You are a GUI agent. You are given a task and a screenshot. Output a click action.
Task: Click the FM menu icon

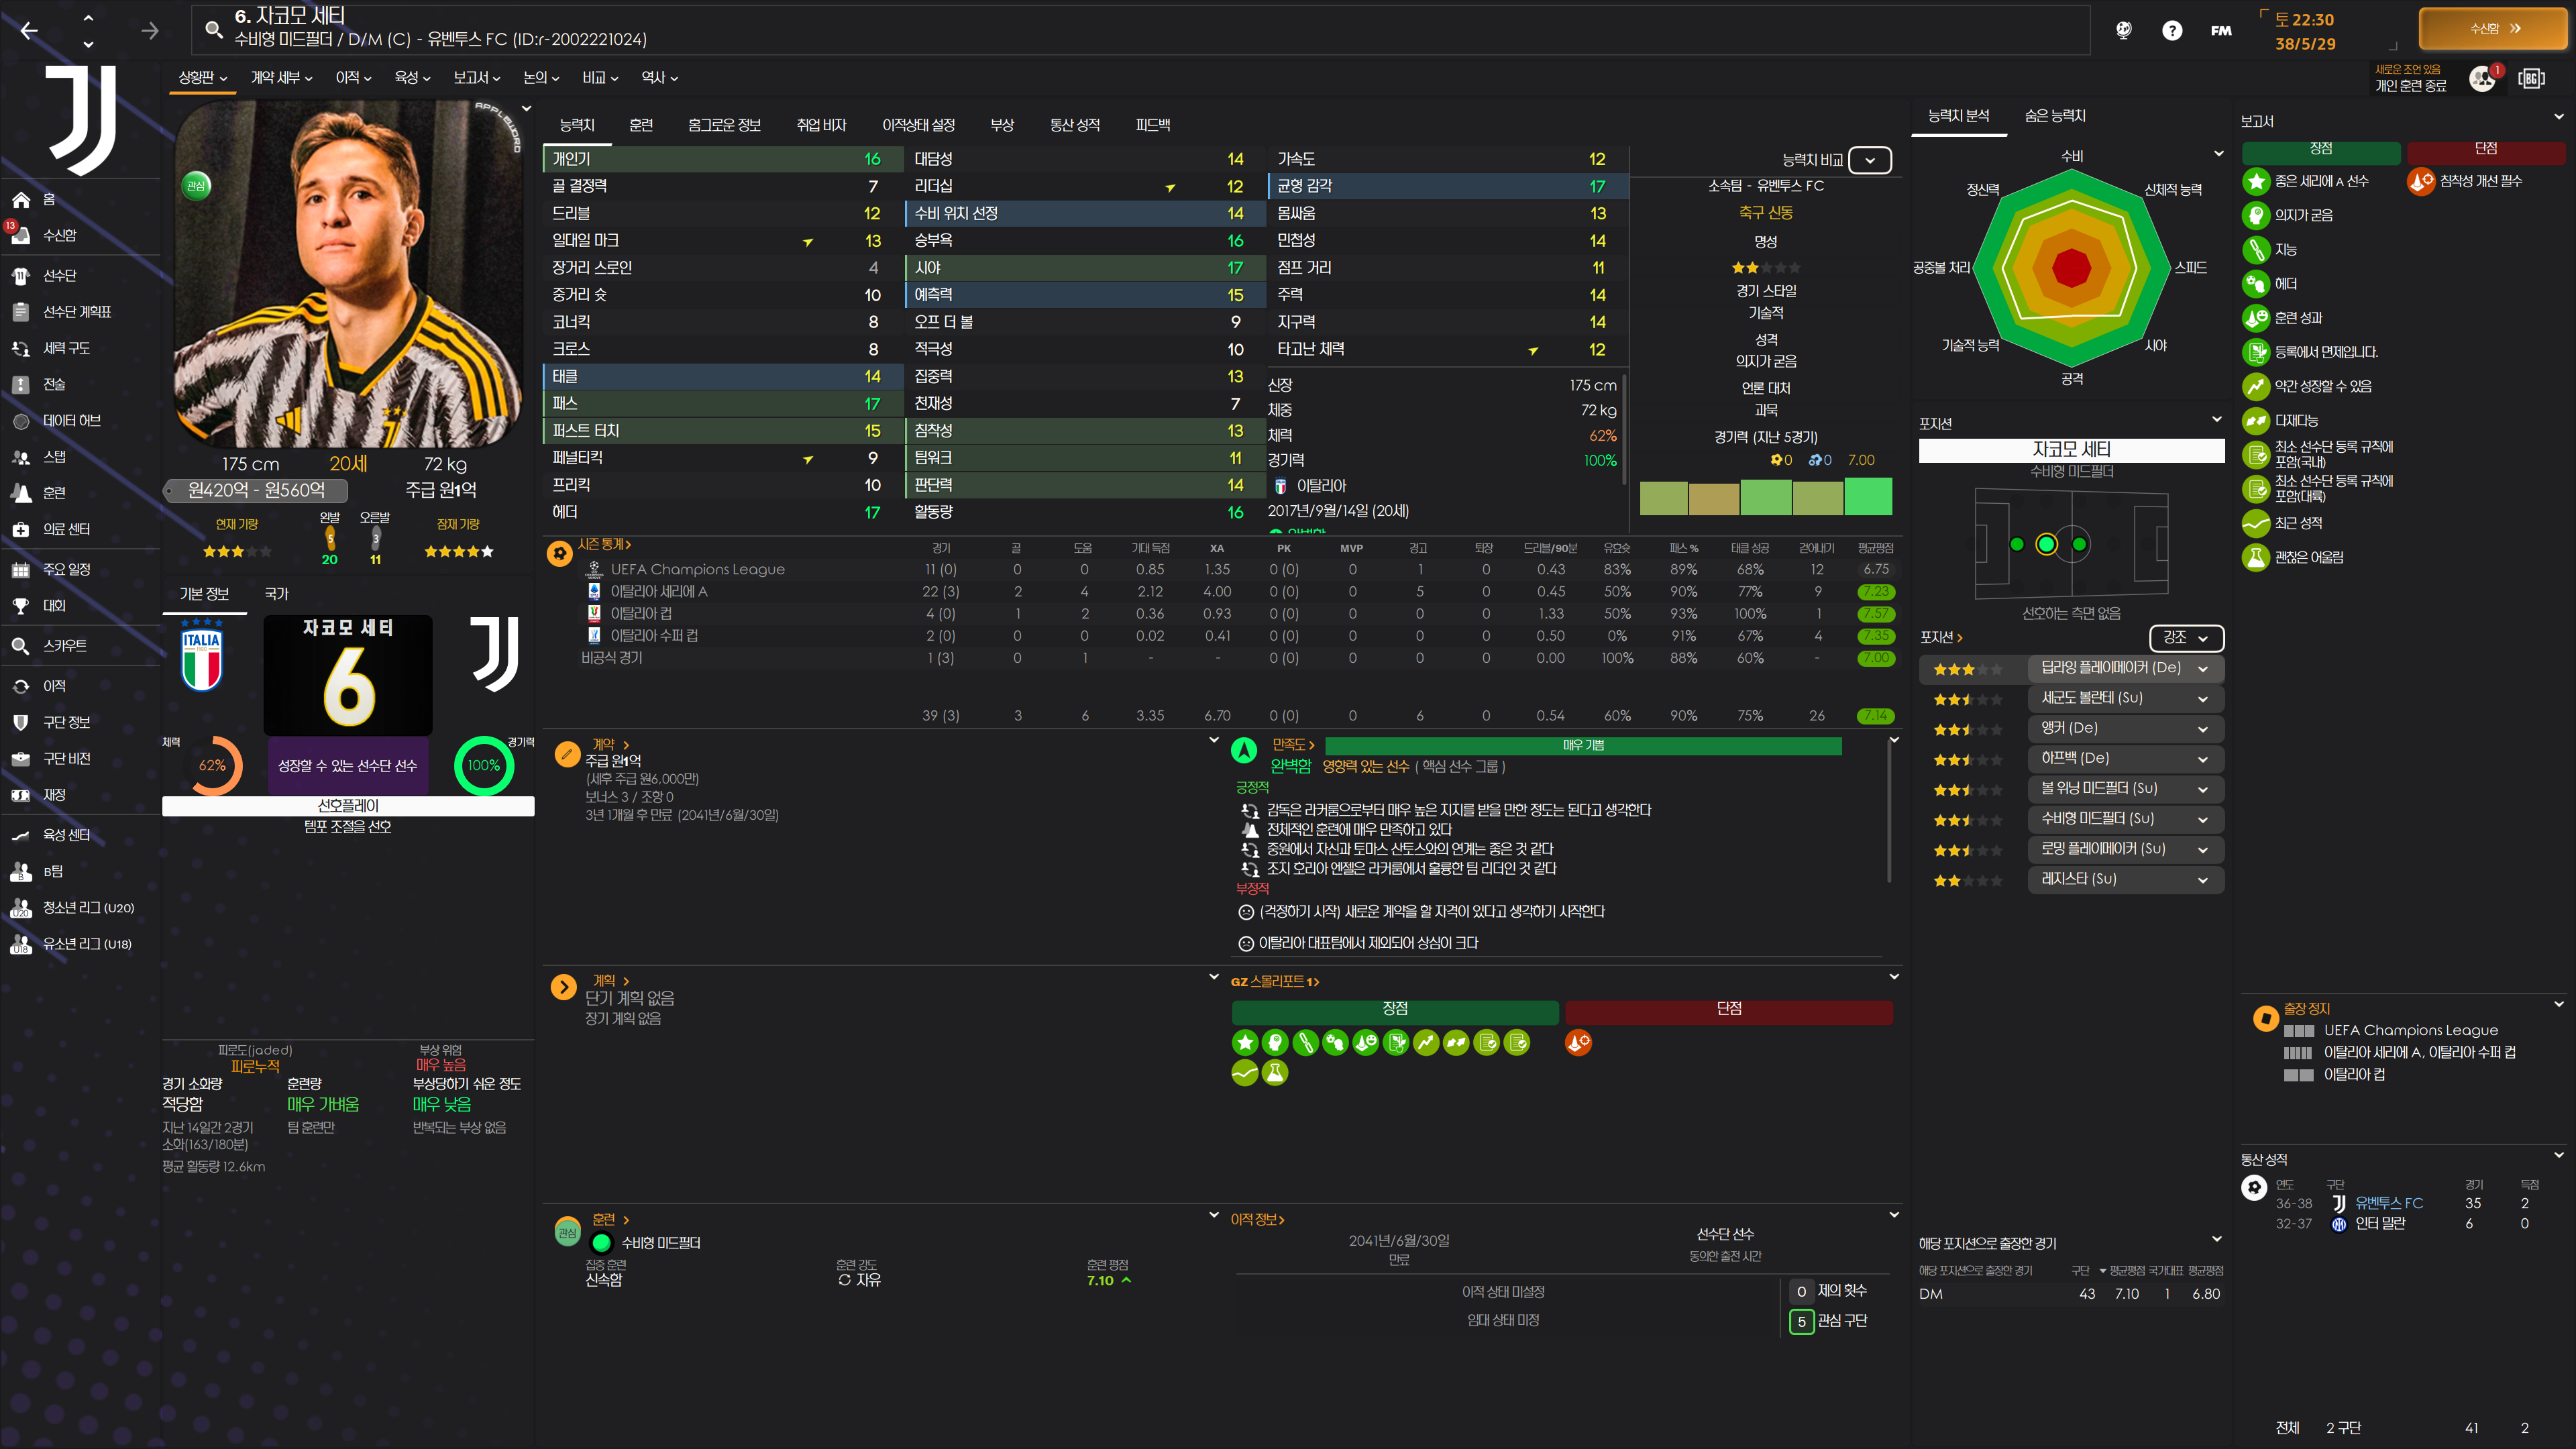2221,31
